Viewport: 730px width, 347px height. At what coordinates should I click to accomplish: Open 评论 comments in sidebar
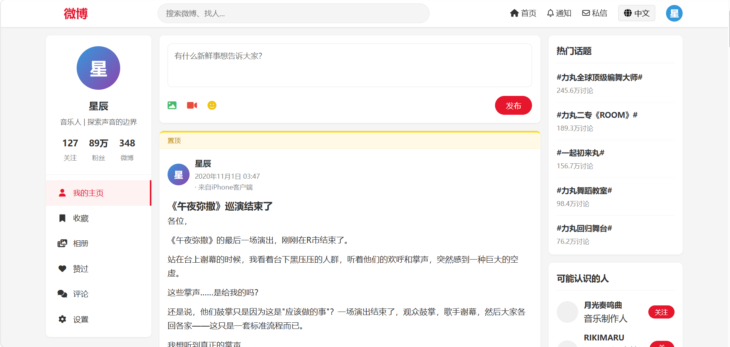(x=98, y=294)
